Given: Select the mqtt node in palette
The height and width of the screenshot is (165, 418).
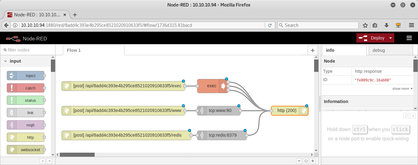Looking at the screenshot, I should [x=26, y=125].
